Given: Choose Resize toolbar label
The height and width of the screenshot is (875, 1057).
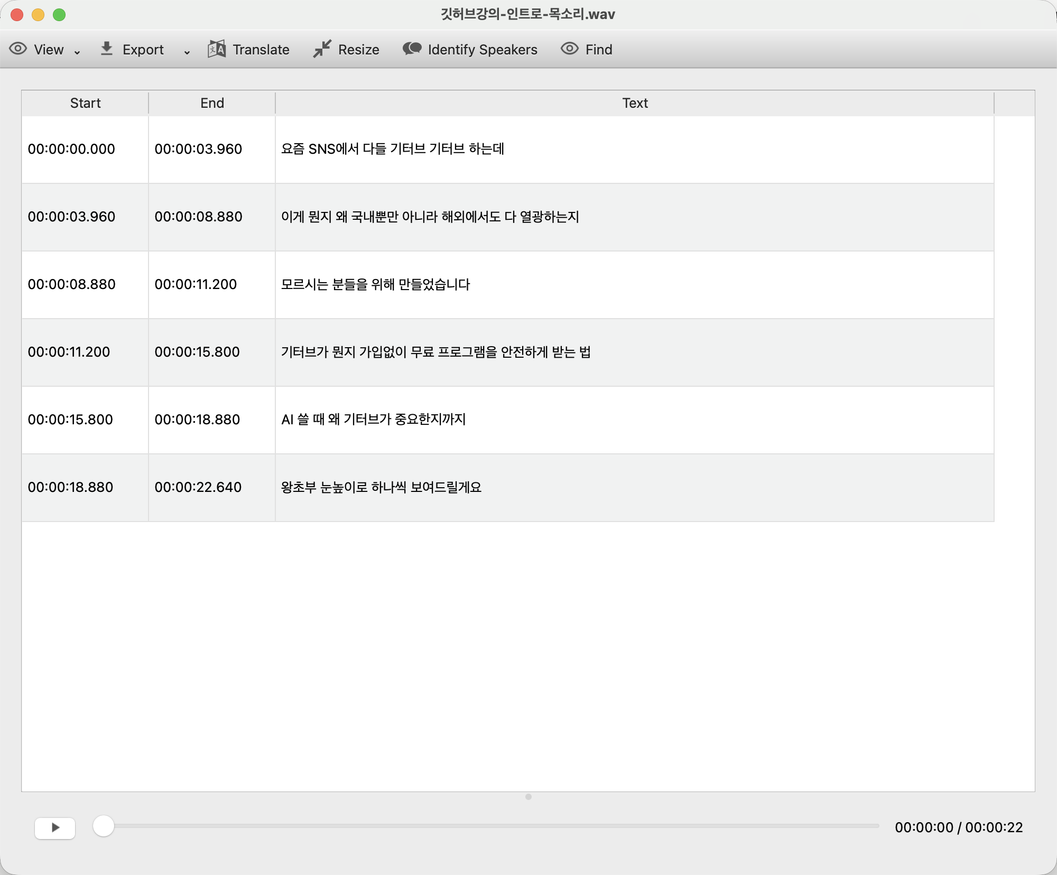Looking at the screenshot, I should (359, 50).
